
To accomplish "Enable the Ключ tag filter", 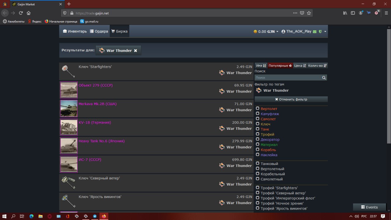I will (x=258, y=124).
